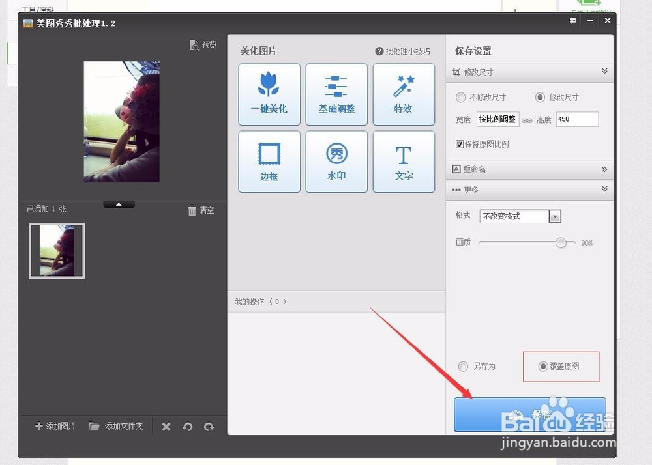Image resolution: width=652 pixels, height=465 pixels.
Task: Select the 特效 effects tool
Action: (x=404, y=94)
